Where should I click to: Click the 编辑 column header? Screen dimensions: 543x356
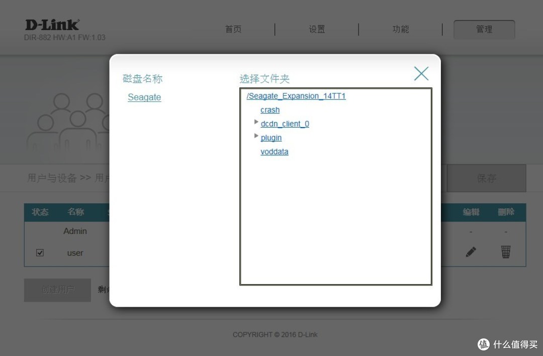tap(471, 212)
